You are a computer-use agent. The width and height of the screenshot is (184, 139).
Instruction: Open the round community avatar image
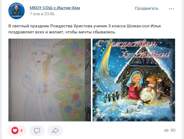pos(17,11)
